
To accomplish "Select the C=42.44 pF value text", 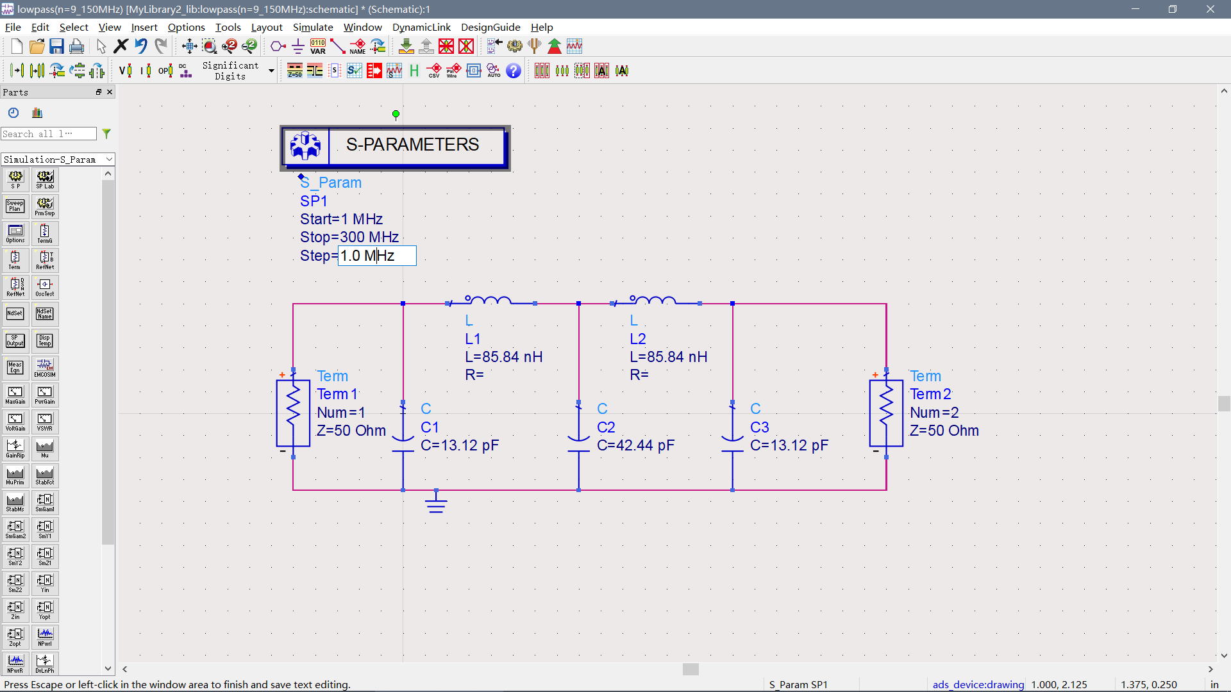I will [x=635, y=445].
